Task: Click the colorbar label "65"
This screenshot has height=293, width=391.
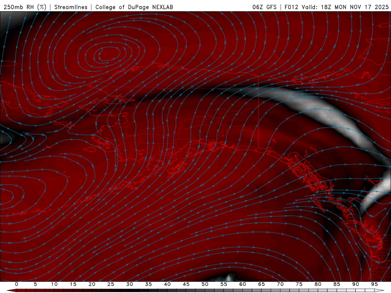Action: [261, 284]
